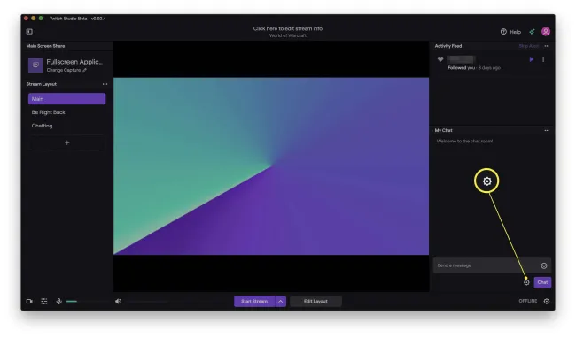Viewport: 576px width, 338px height.
Task: Toggle the webcam camera icon
Action: point(29,301)
